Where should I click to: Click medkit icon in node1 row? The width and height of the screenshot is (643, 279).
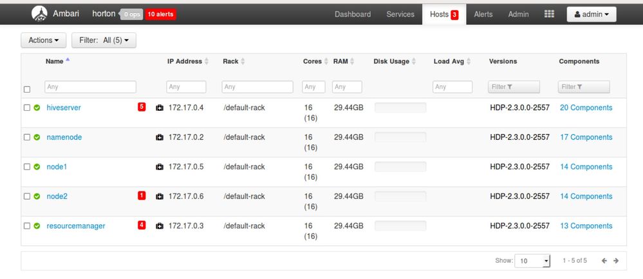160,167
